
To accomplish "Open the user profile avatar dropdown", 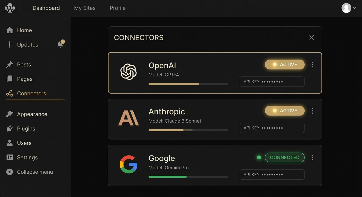I will pos(346,8).
